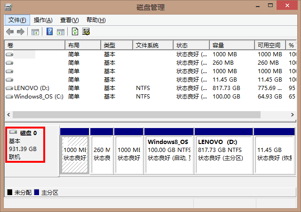The height and width of the screenshot is (212, 301).
Task: Toggle the show/hide console tree icon
Action: click(35, 31)
